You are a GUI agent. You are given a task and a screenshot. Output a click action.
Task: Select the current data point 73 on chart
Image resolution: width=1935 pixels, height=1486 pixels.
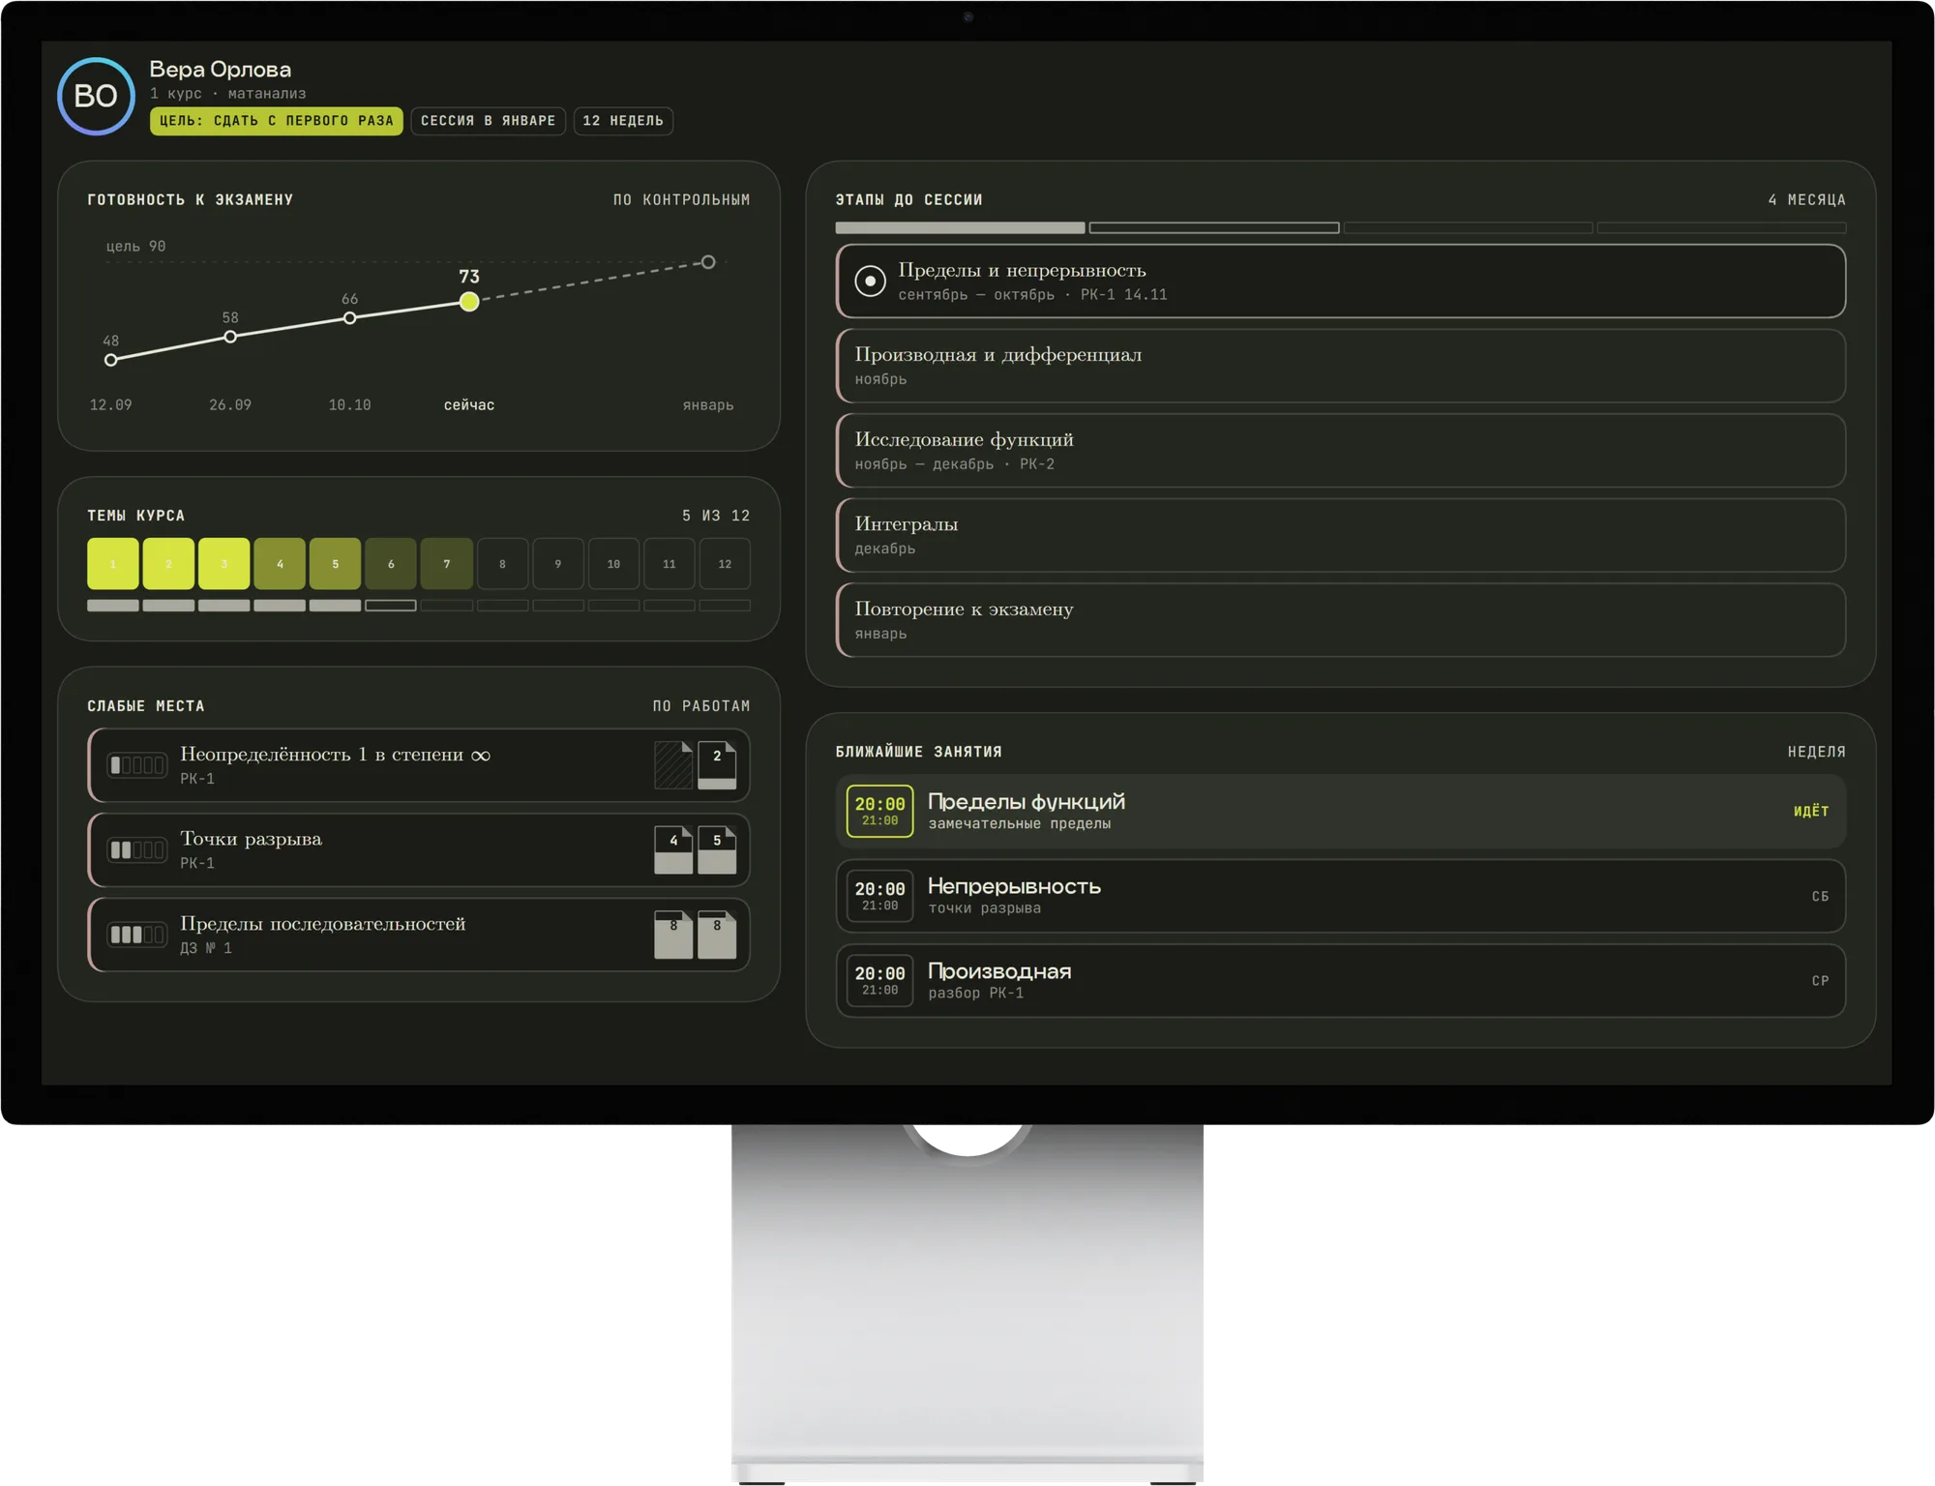(x=469, y=301)
